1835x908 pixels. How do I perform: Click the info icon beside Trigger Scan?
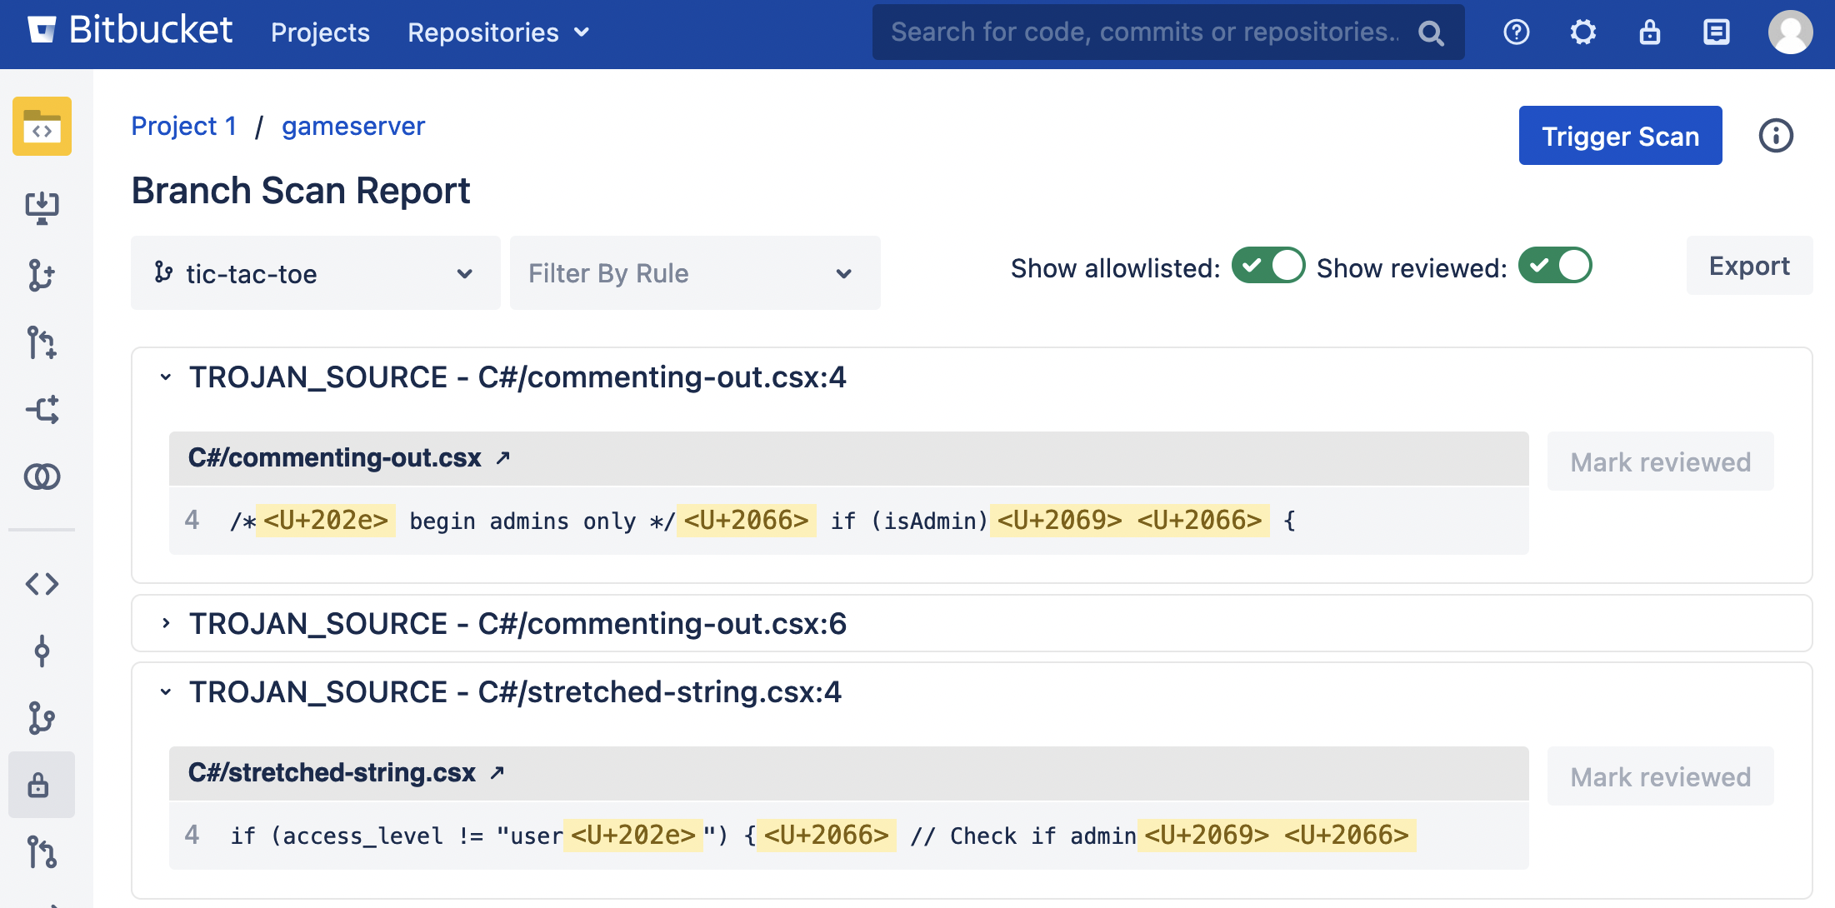pos(1776,135)
